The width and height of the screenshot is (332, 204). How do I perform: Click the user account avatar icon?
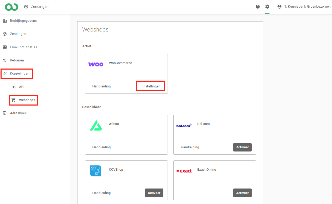[279, 7]
